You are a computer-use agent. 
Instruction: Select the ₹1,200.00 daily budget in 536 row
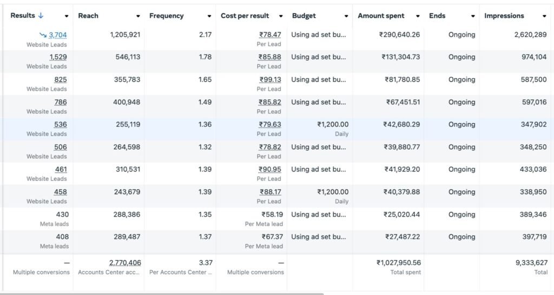[x=333, y=124]
